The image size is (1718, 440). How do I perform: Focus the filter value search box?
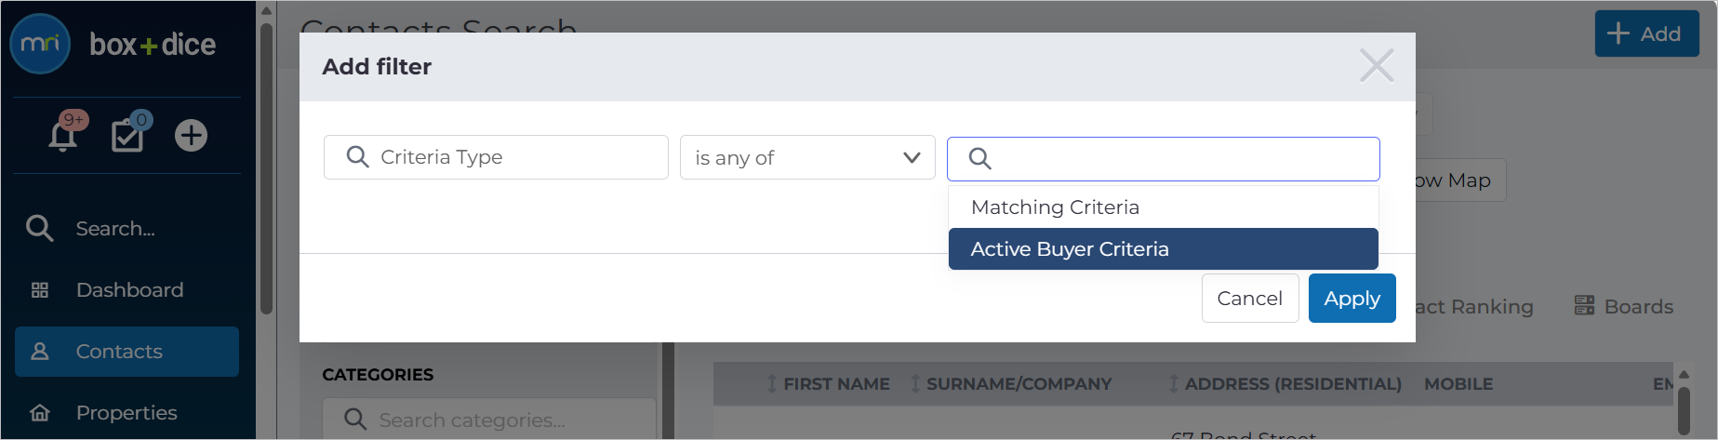(1163, 159)
